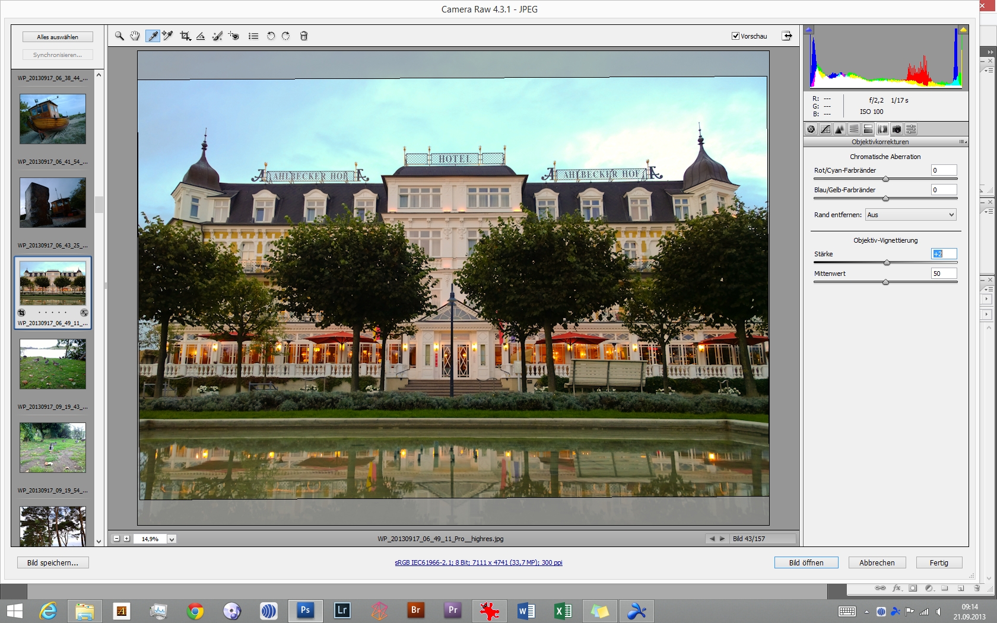Click Alles auswählen button
Screen dimensions: 997x623
pos(58,37)
